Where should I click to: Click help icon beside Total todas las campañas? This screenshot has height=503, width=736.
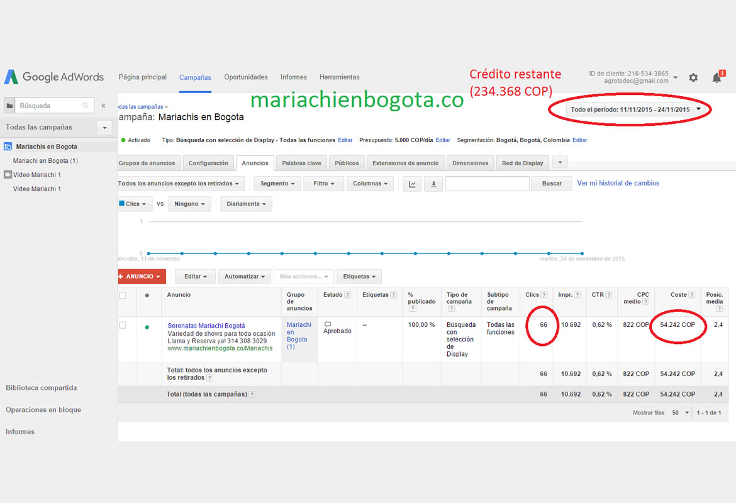pos(252,395)
